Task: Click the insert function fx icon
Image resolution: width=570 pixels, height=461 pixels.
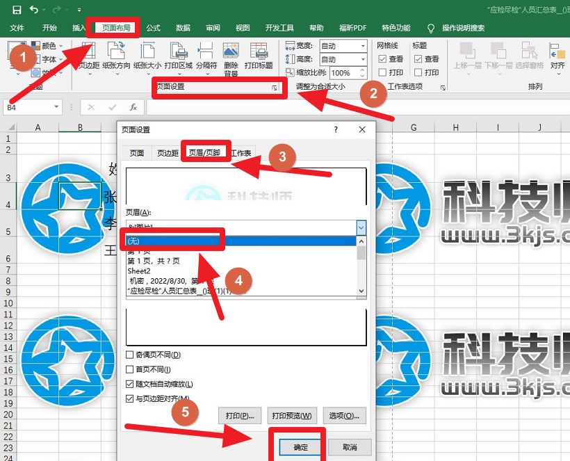Action: pos(133,107)
